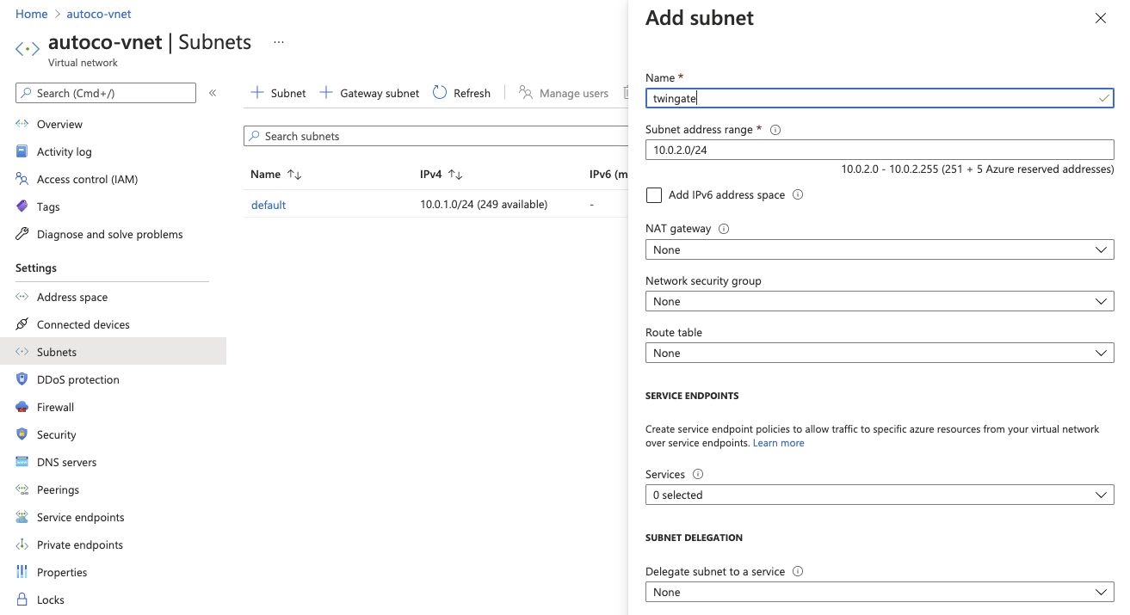Click the Subnet address range field
Image resolution: width=1130 pixels, height=615 pixels.
[x=879, y=150]
